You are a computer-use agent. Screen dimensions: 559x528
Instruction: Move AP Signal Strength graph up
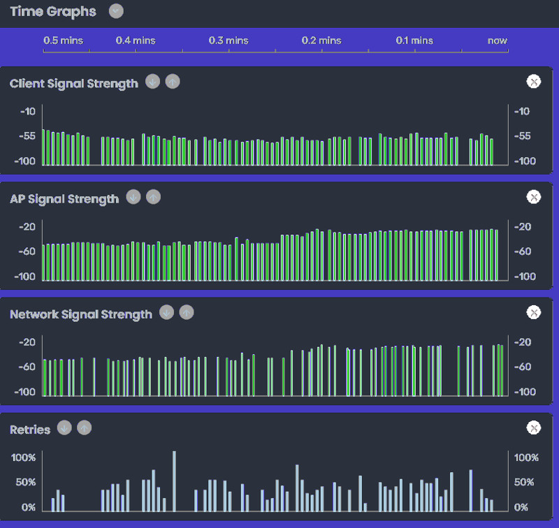(153, 197)
